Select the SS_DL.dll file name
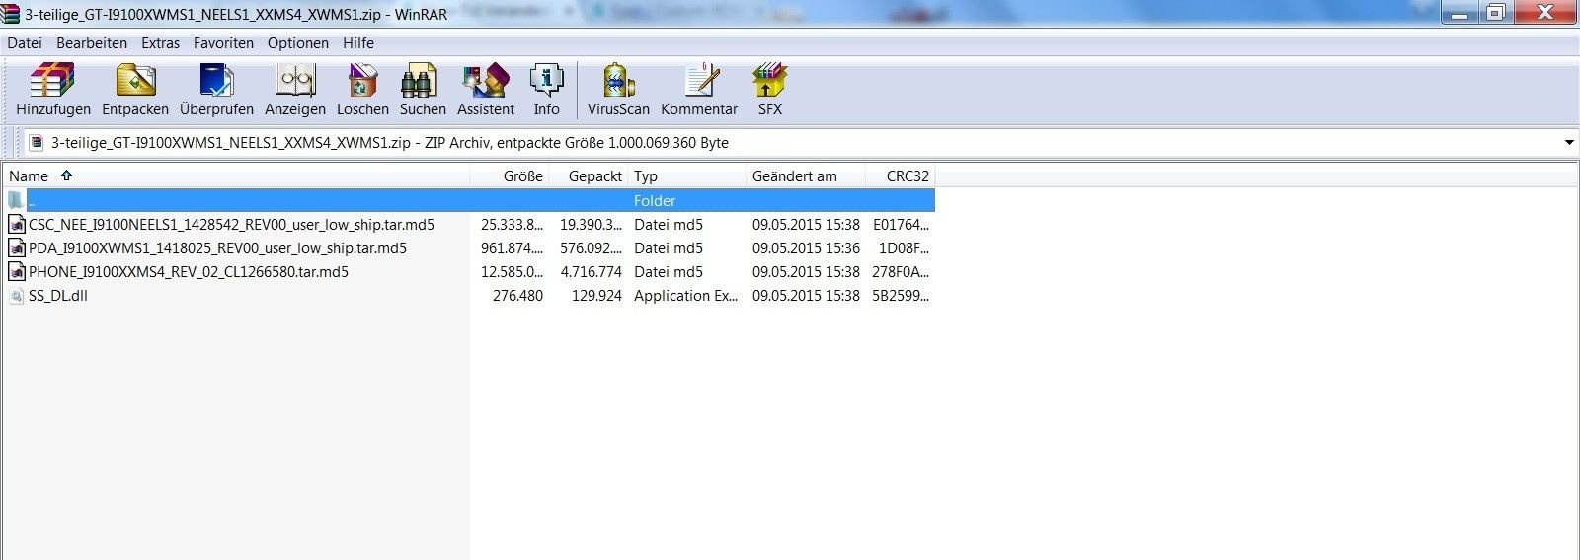1580x560 pixels. click(58, 296)
